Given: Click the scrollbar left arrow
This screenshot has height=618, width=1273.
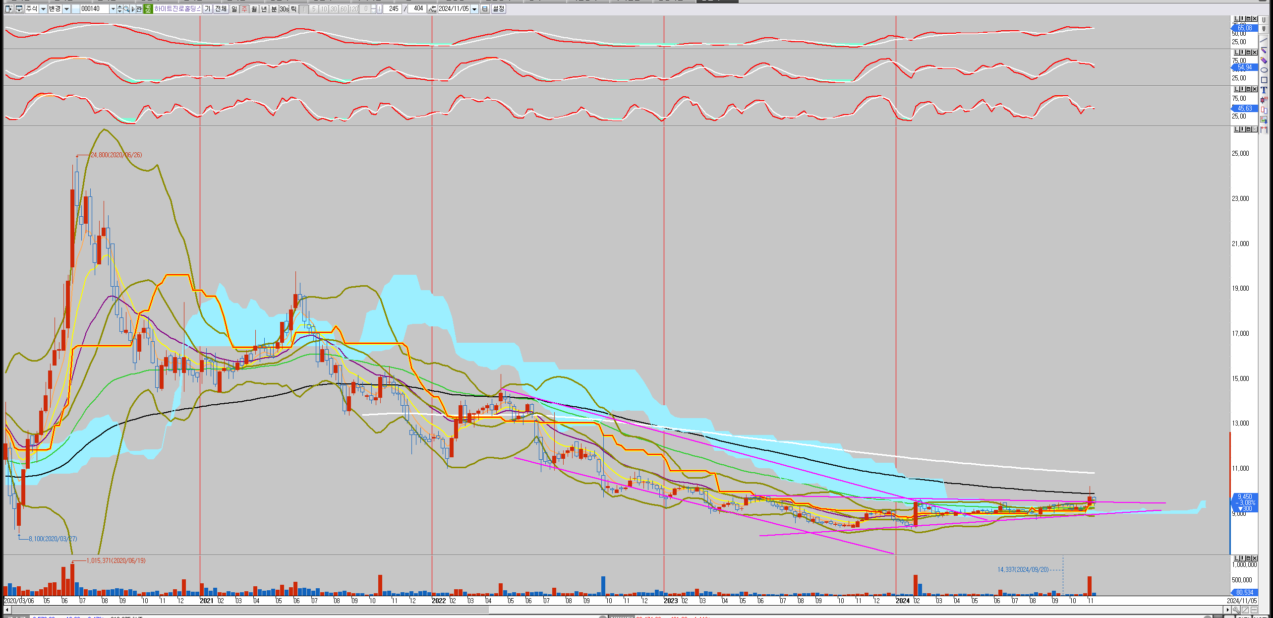Looking at the screenshot, I should (6, 610).
